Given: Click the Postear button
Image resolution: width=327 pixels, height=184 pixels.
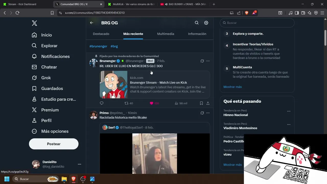Looking at the screenshot, I should pyautogui.click(x=54, y=144).
